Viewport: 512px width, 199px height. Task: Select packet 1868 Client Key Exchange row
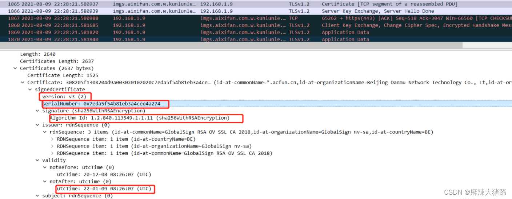[256, 25]
